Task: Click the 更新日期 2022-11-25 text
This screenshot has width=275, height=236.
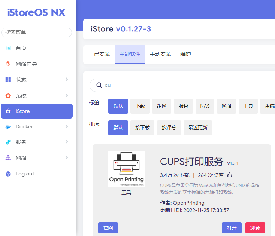Action: (194, 210)
